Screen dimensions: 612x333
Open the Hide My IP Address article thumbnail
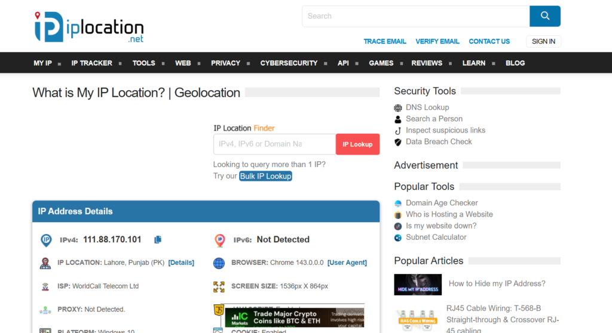tap(418, 284)
